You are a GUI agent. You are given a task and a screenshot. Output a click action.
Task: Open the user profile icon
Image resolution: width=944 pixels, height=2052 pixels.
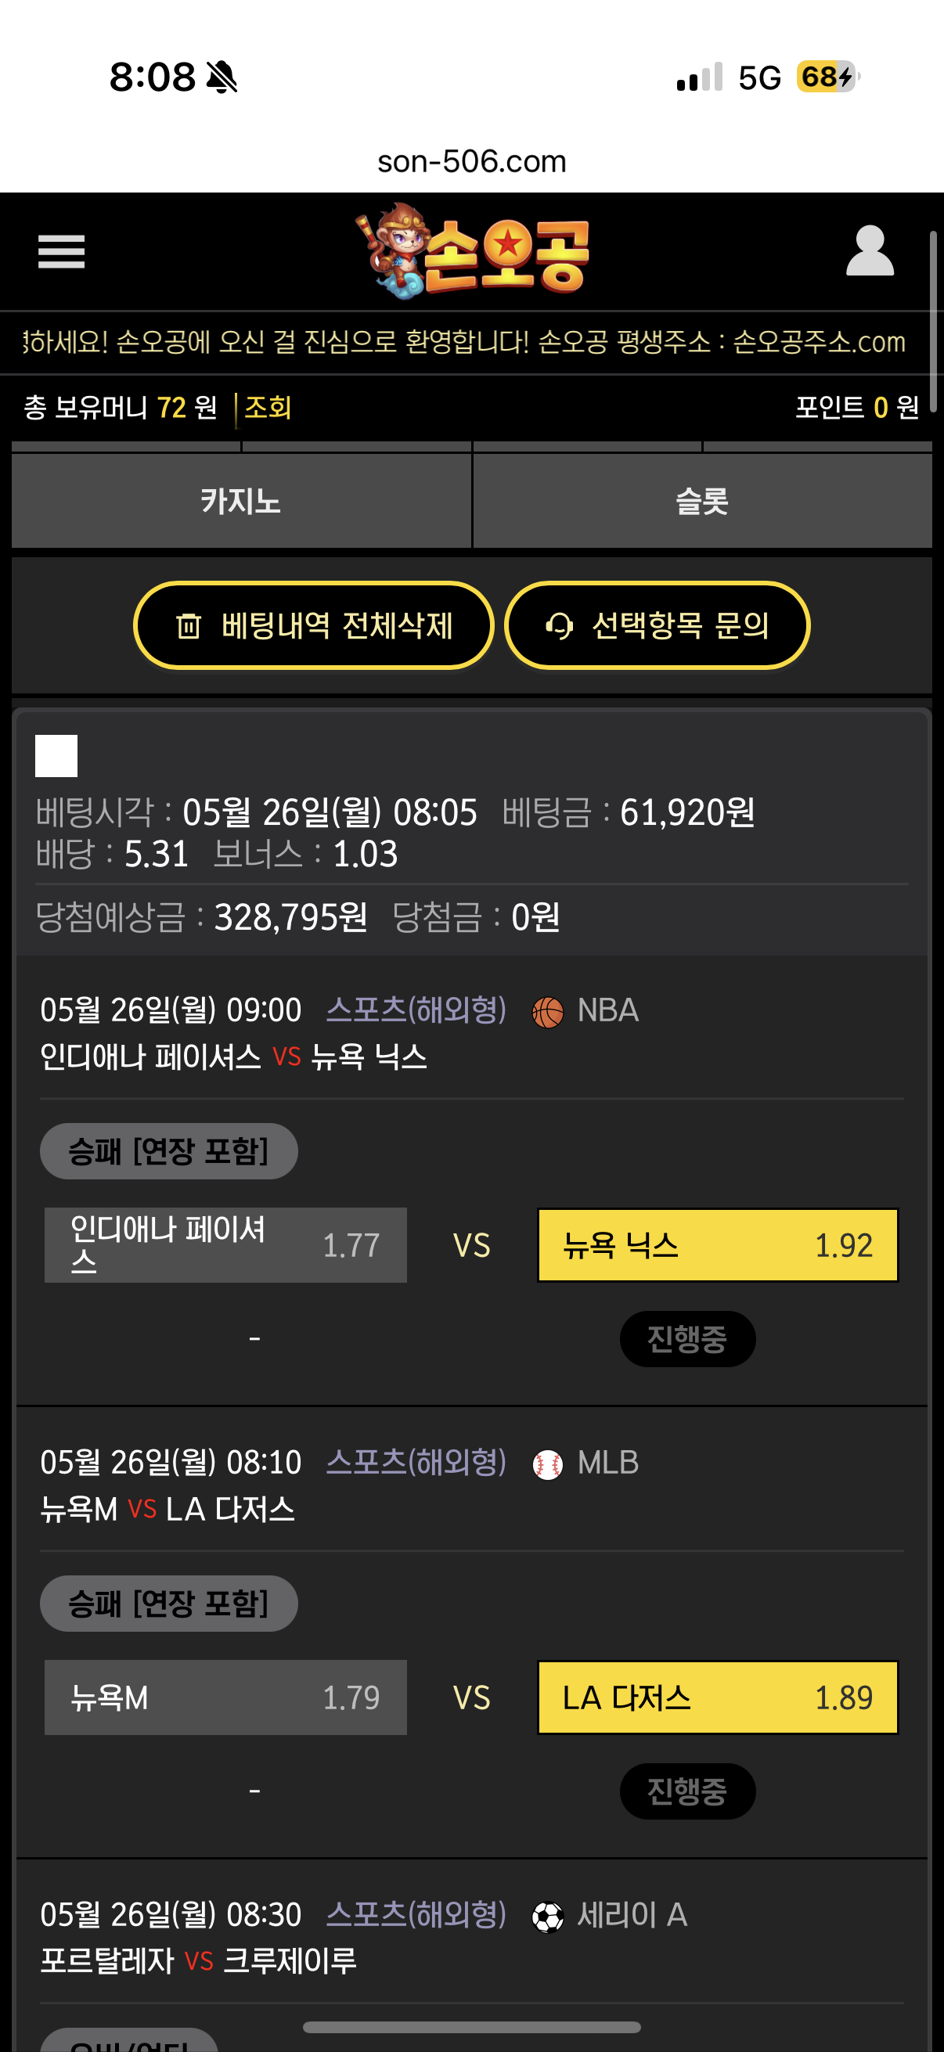[x=869, y=250]
